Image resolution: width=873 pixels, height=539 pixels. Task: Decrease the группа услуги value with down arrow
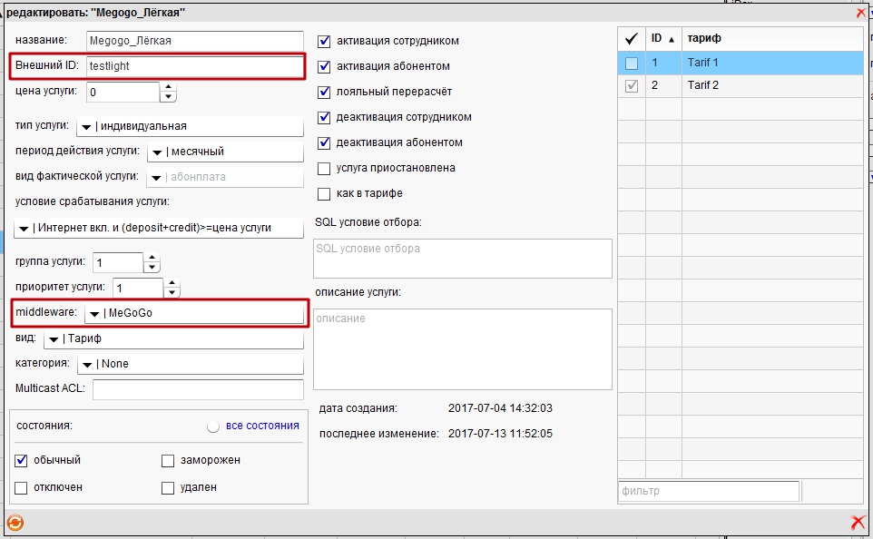click(152, 268)
